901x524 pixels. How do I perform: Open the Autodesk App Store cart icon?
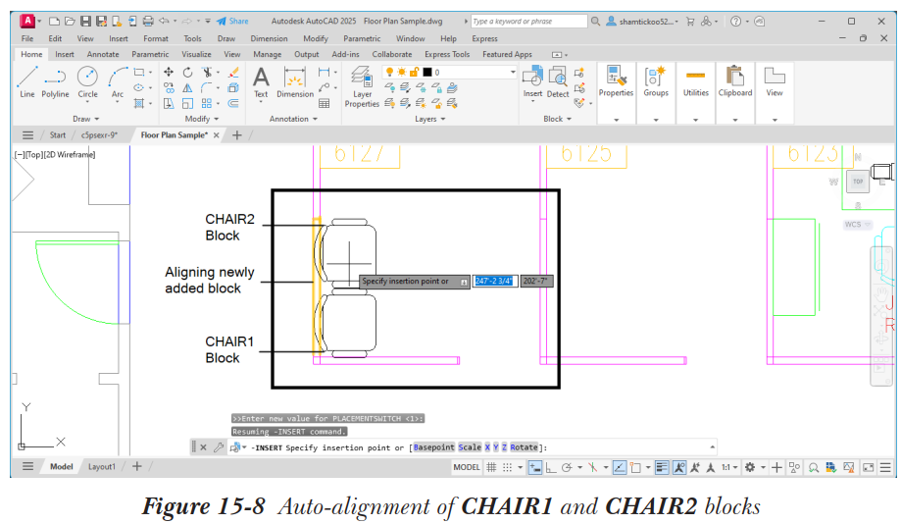click(x=690, y=22)
